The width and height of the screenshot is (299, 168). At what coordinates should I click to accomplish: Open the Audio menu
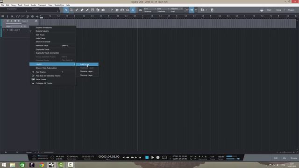tap(34, 5)
